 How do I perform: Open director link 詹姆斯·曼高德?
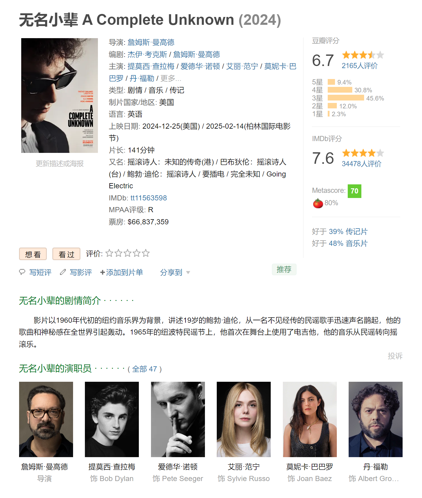point(151,42)
